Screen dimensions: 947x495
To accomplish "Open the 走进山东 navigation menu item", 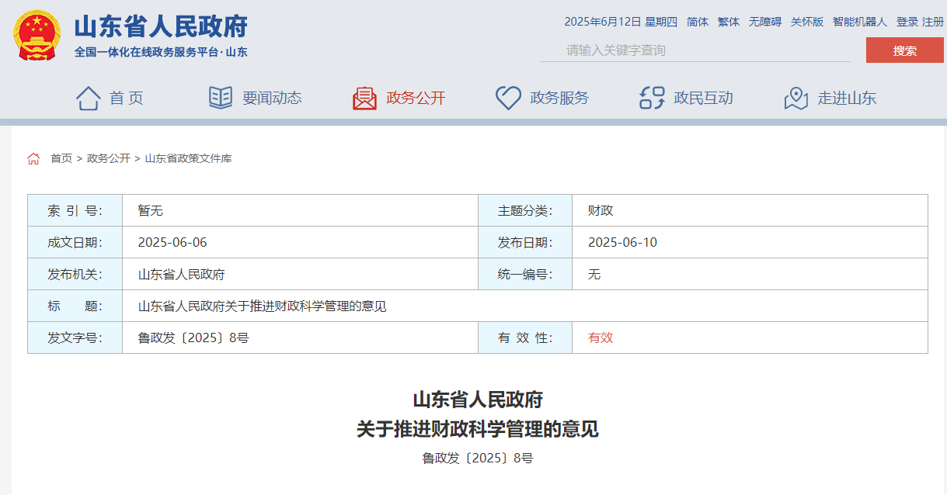I will 847,98.
